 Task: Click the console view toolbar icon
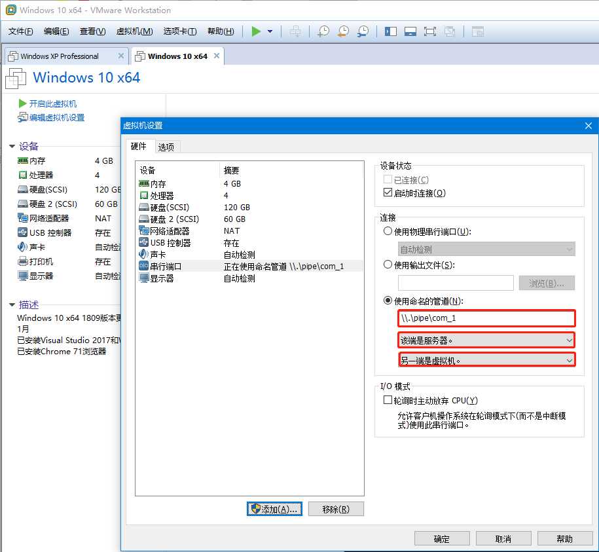[x=477, y=31]
